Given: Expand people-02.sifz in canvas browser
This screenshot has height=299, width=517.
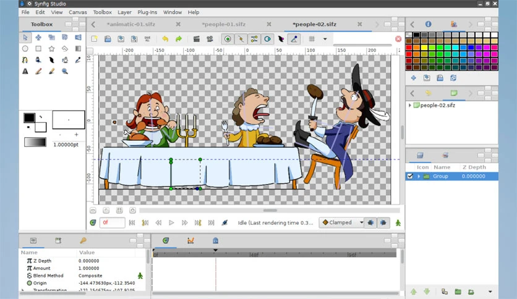Looking at the screenshot, I should [x=410, y=106].
